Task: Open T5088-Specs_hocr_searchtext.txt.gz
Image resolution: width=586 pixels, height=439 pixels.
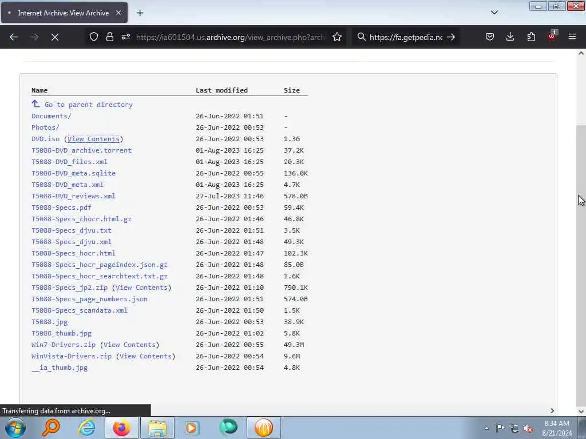Action: (x=100, y=276)
